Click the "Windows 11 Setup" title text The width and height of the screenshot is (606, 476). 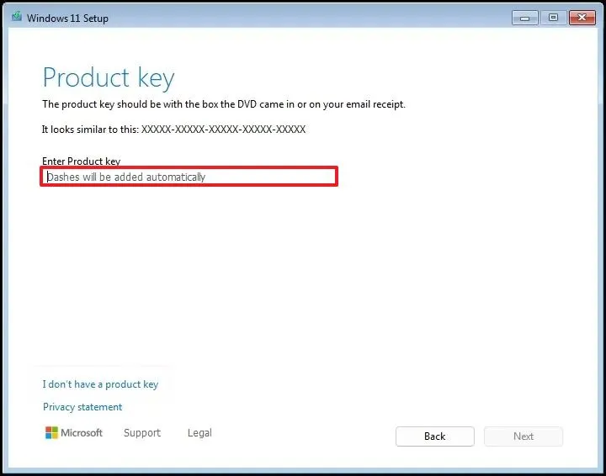click(x=67, y=18)
